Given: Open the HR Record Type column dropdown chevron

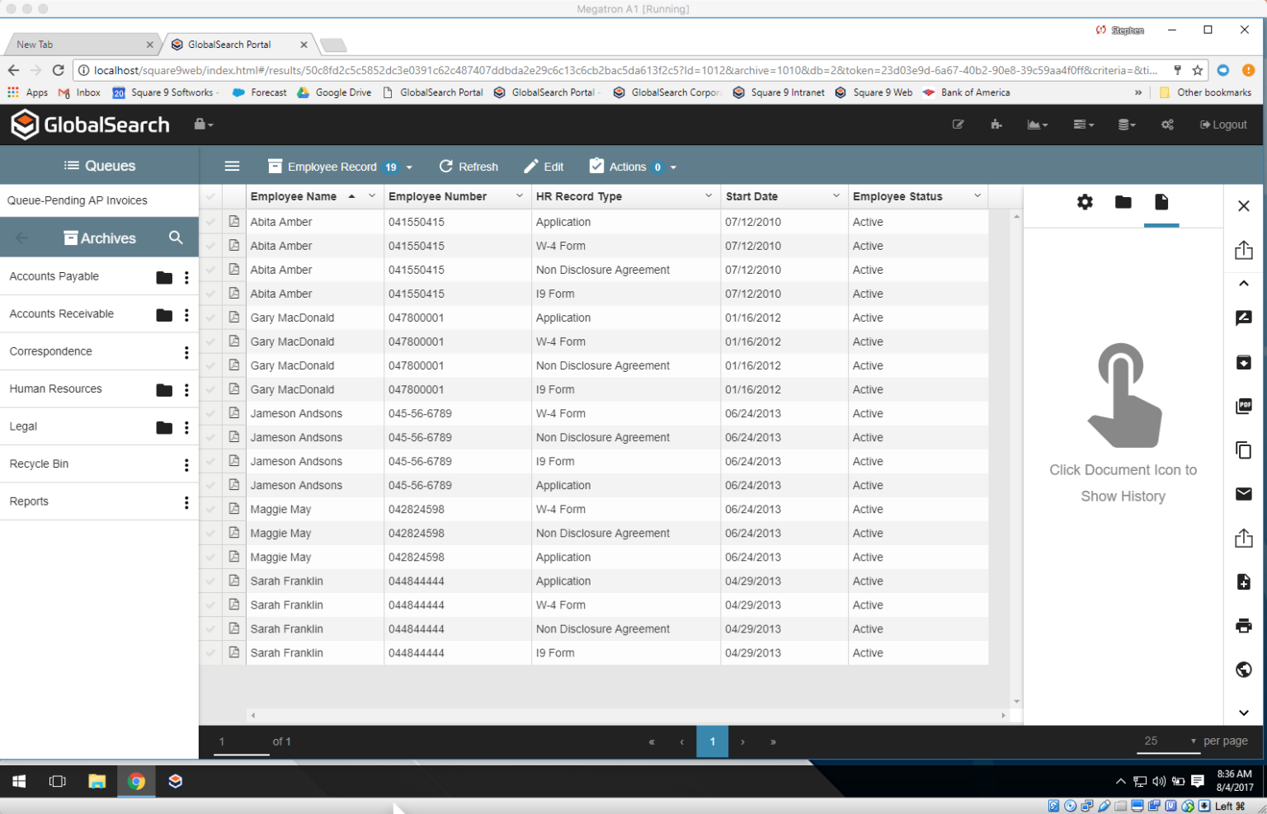Looking at the screenshot, I should pyautogui.click(x=709, y=195).
